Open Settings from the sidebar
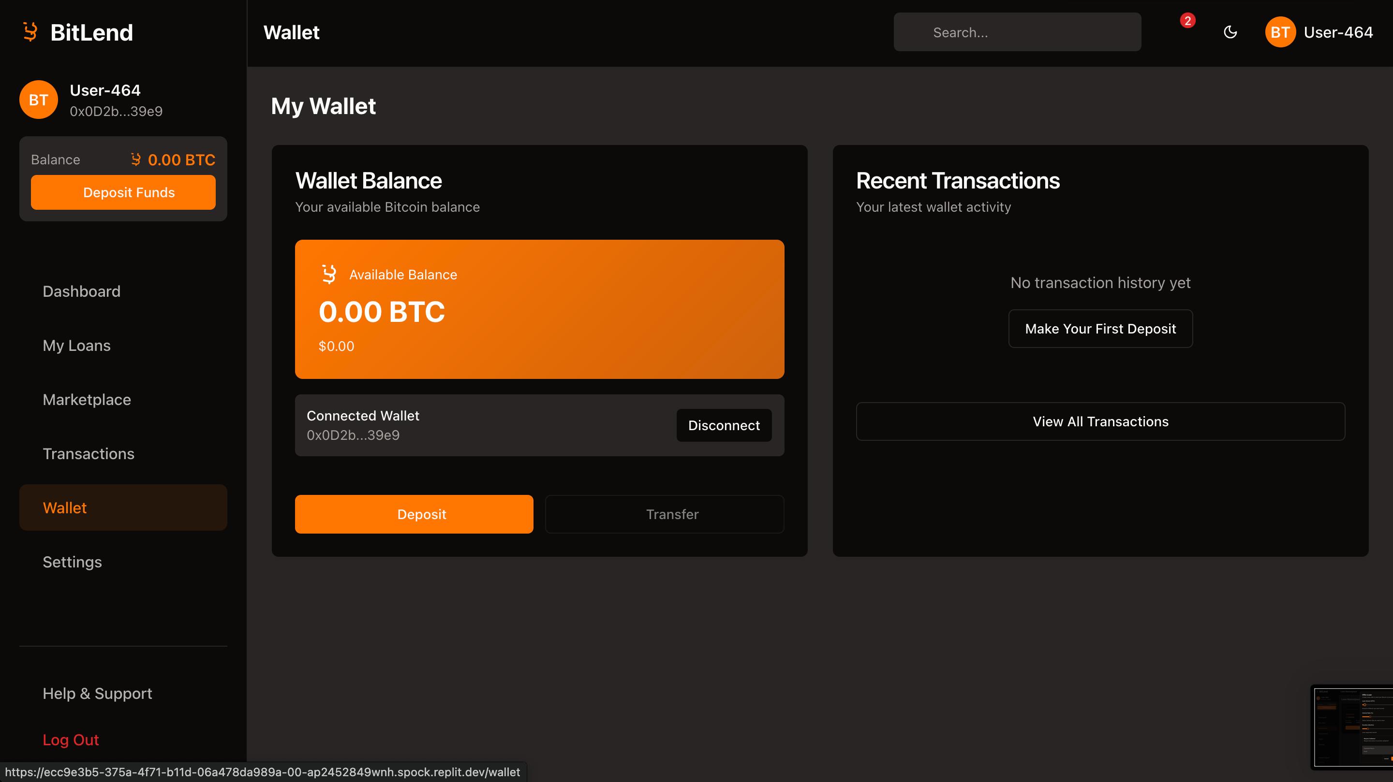The width and height of the screenshot is (1393, 782). (x=72, y=562)
